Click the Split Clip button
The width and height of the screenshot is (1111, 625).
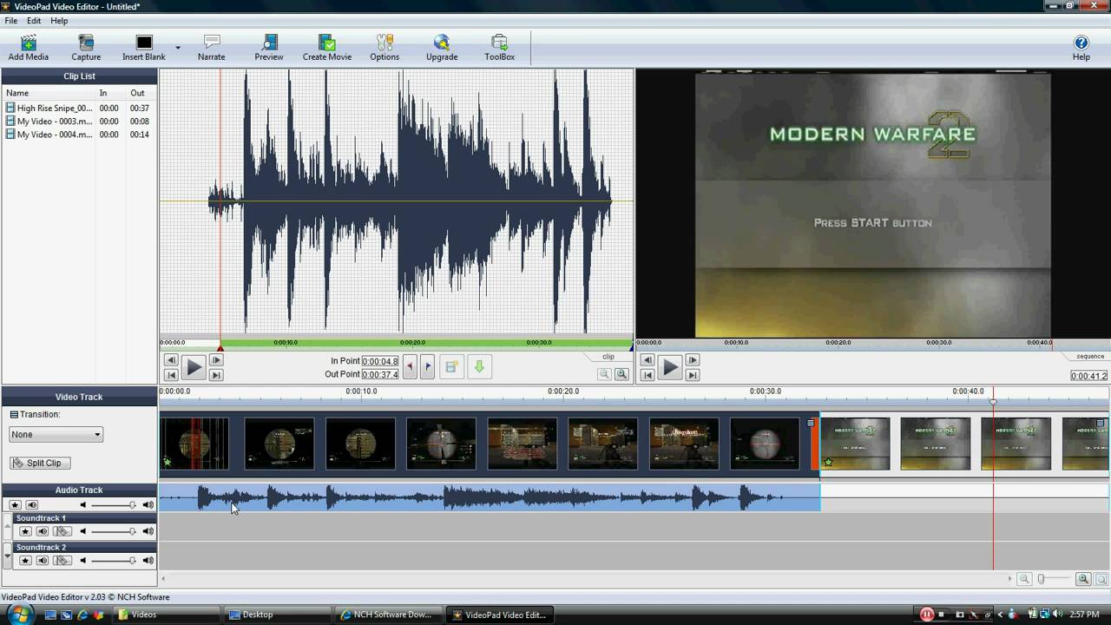(40, 463)
